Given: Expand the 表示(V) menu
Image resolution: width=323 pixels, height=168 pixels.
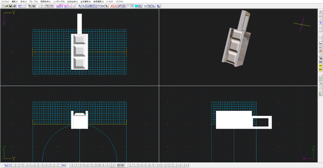Looking at the screenshot, I should point(24,2).
